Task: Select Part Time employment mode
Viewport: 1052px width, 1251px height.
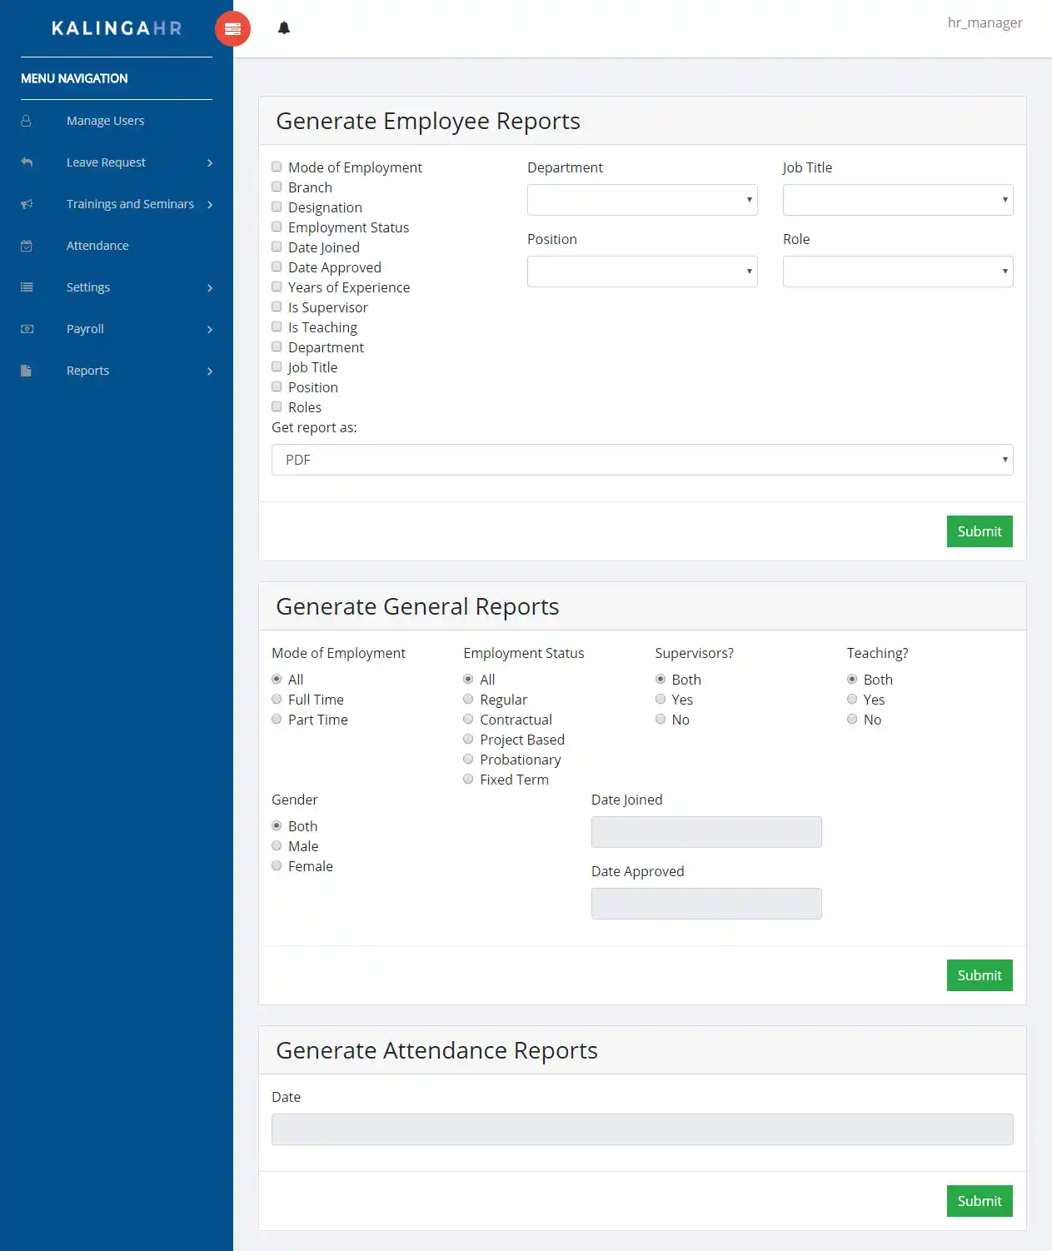Action: tap(277, 719)
